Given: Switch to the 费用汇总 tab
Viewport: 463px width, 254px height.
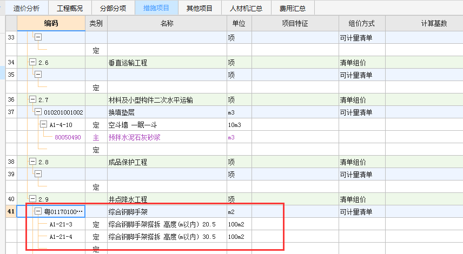Looking at the screenshot, I should click(293, 8).
